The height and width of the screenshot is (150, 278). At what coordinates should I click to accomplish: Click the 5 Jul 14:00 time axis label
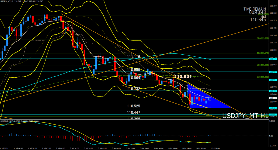(x=131, y=148)
